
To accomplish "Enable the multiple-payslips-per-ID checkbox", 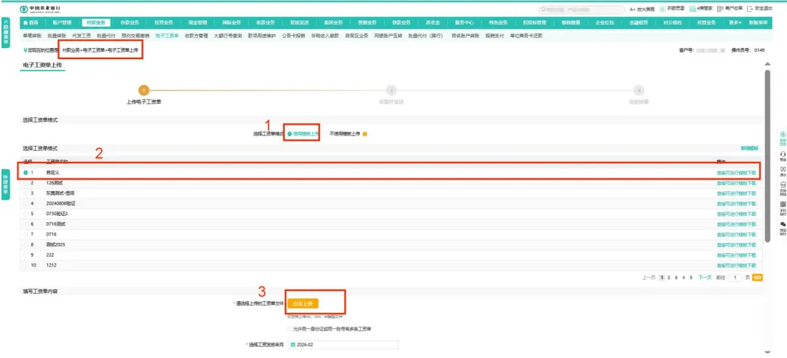I will [290, 329].
